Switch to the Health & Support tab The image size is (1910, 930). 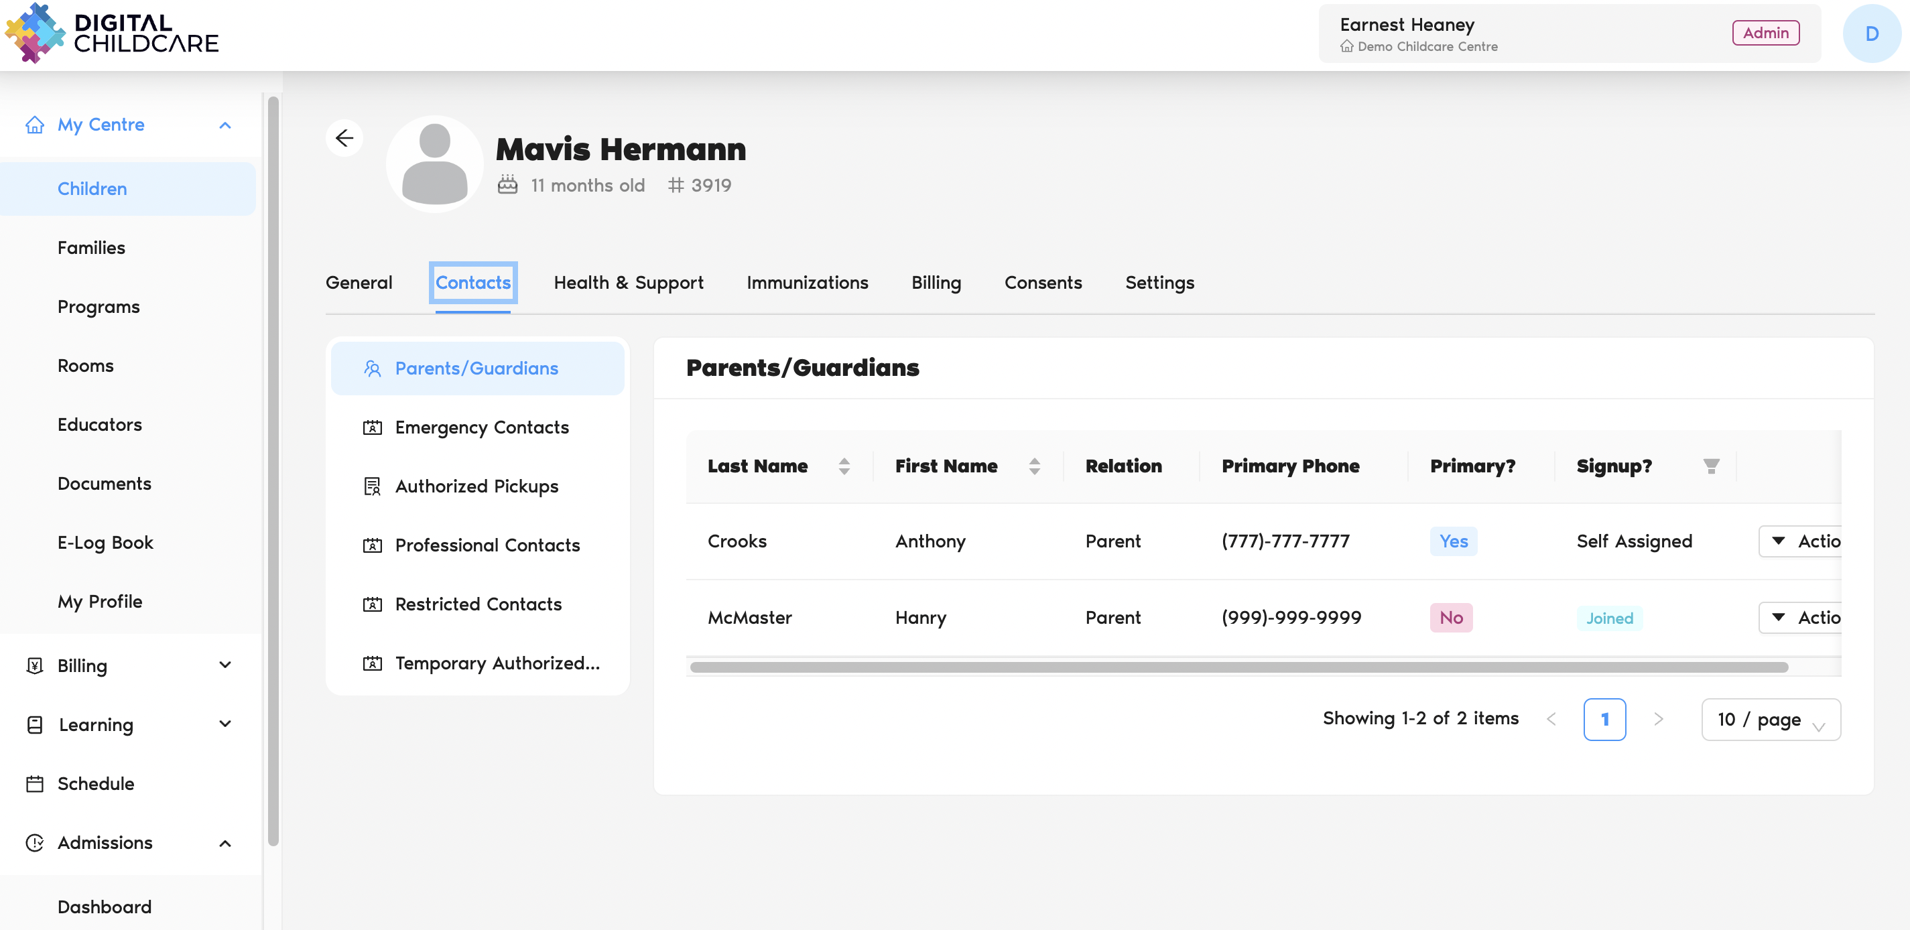tap(628, 283)
